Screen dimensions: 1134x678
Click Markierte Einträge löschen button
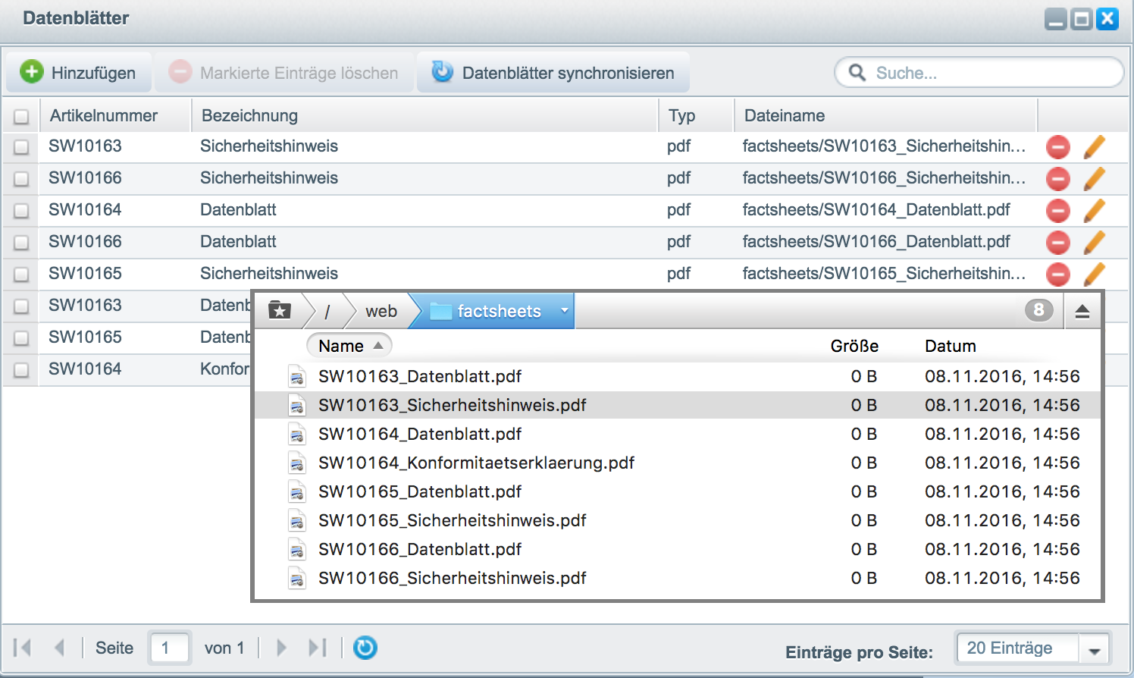pos(284,73)
